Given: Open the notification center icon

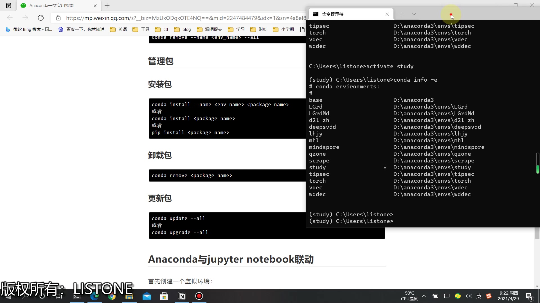Looking at the screenshot, I should (x=529, y=296).
